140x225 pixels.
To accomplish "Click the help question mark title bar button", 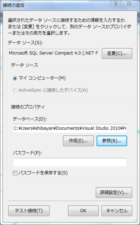I will point(116,4).
